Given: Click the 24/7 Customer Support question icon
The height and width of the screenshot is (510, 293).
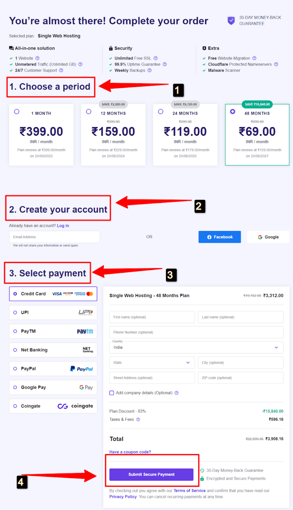Looking at the screenshot, I should click(x=61, y=70).
